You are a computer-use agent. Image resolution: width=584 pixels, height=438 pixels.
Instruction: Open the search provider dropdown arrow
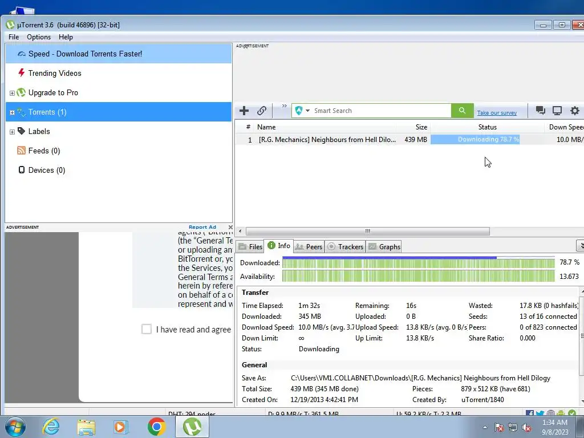coord(307,111)
